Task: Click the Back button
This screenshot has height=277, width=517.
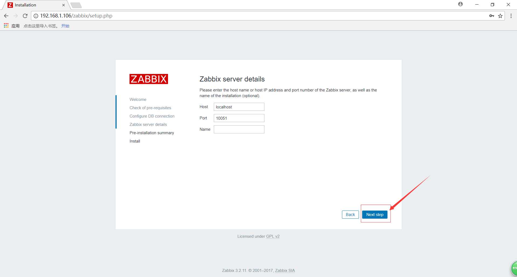Action: 350,215
